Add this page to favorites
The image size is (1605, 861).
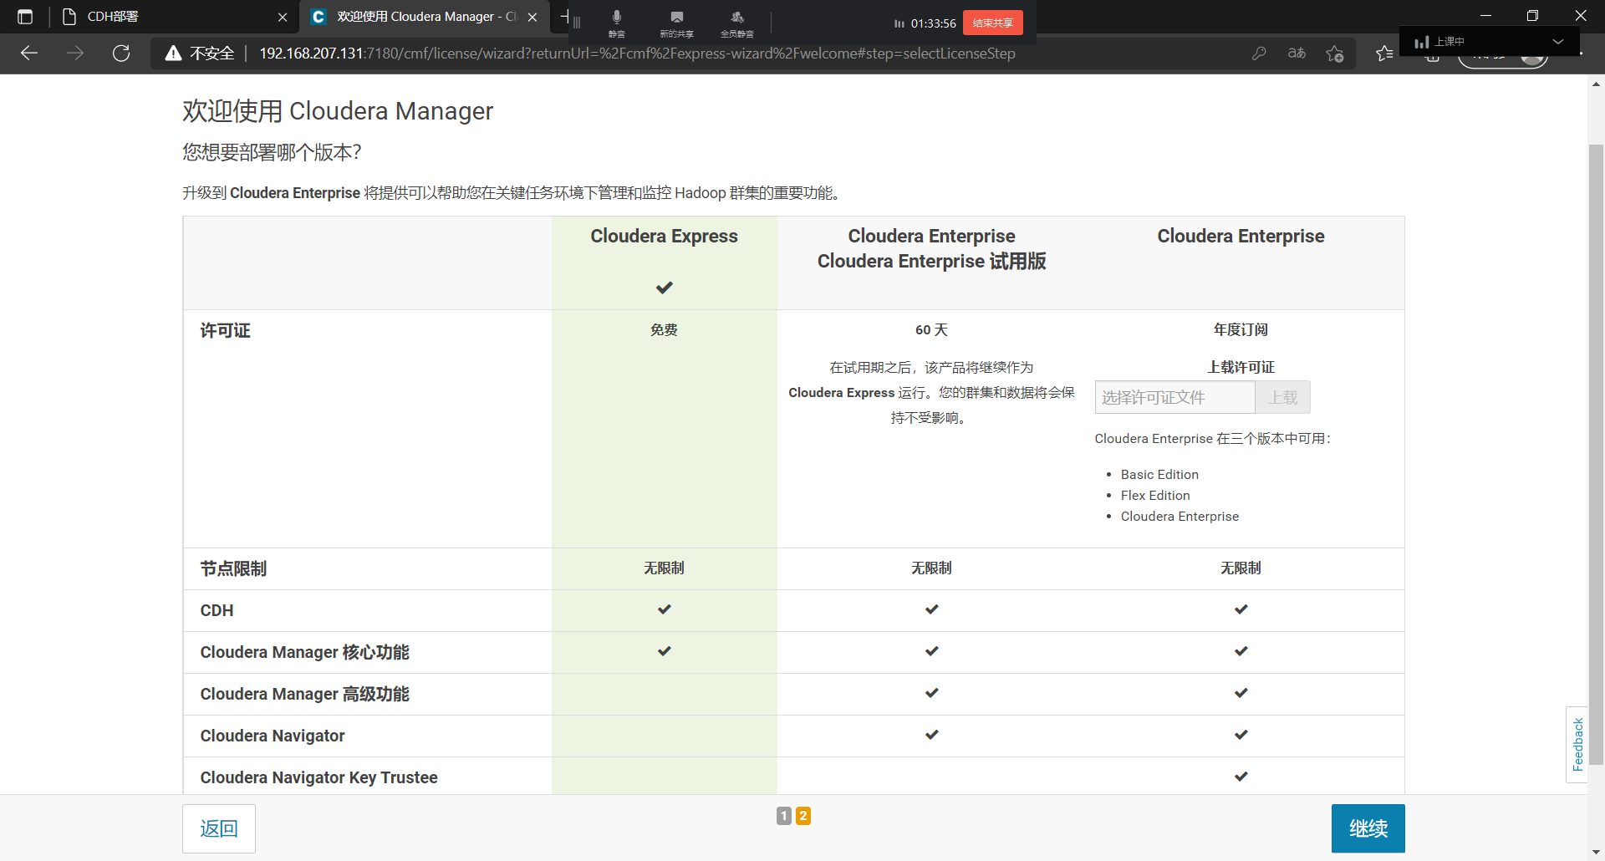1335,53
